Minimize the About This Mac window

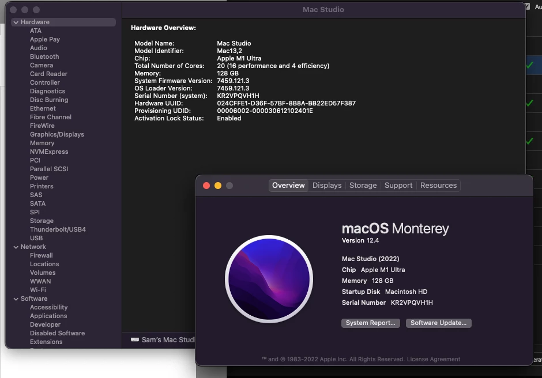click(218, 186)
